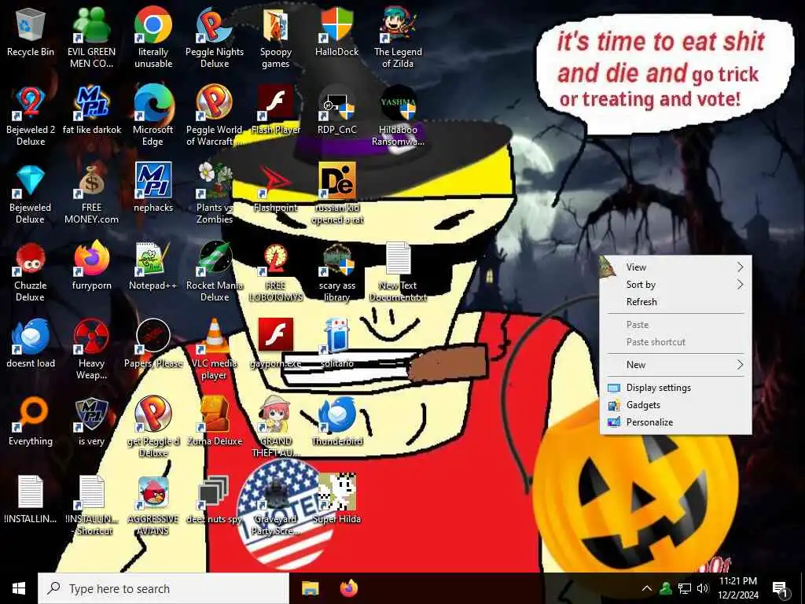This screenshot has width=805, height=604.
Task: Click the green user tray icon
Action: coord(666,588)
